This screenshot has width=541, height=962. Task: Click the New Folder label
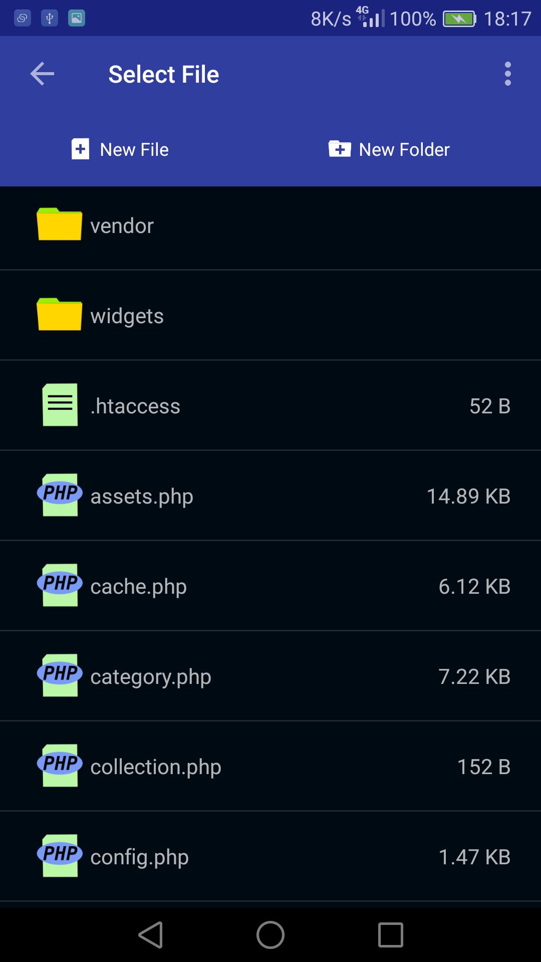tap(404, 149)
